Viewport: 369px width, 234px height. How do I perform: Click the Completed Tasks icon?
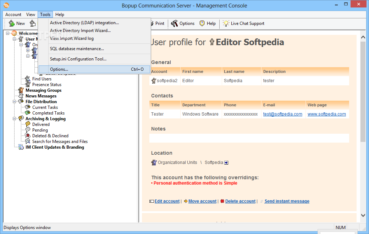pos(28,113)
